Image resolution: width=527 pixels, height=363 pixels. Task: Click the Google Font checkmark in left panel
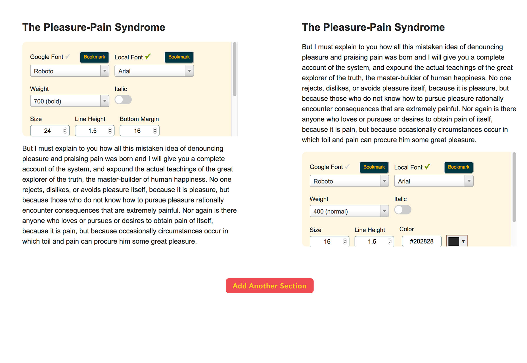click(68, 57)
